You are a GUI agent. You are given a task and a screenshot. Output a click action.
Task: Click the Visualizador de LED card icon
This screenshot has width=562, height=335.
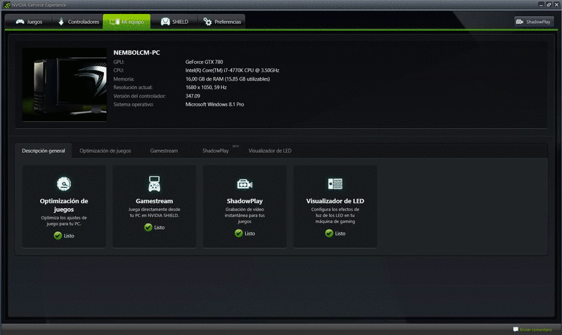(x=335, y=184)
